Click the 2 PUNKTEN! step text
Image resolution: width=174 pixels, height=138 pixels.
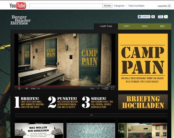[x=63, y=102]
